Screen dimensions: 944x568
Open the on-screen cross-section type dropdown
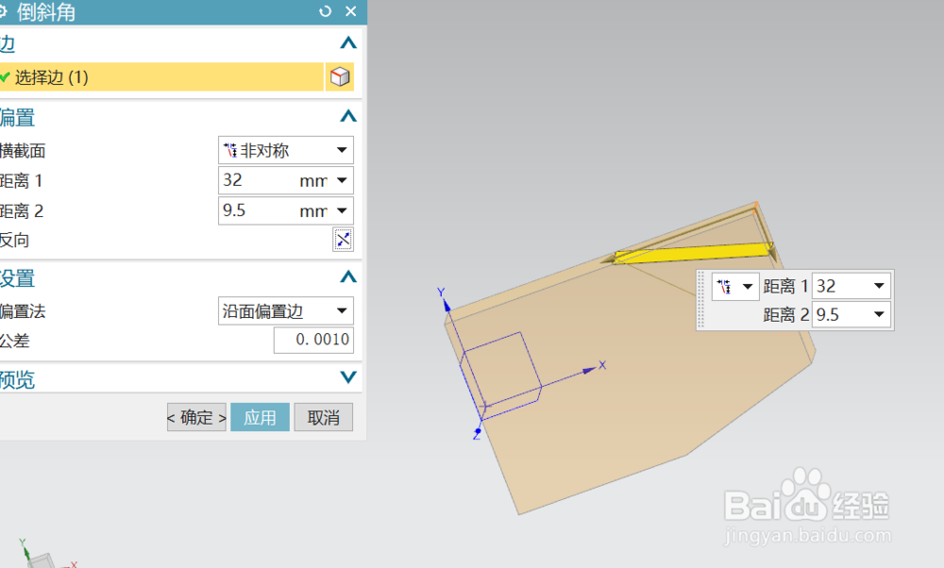[735, 287]
